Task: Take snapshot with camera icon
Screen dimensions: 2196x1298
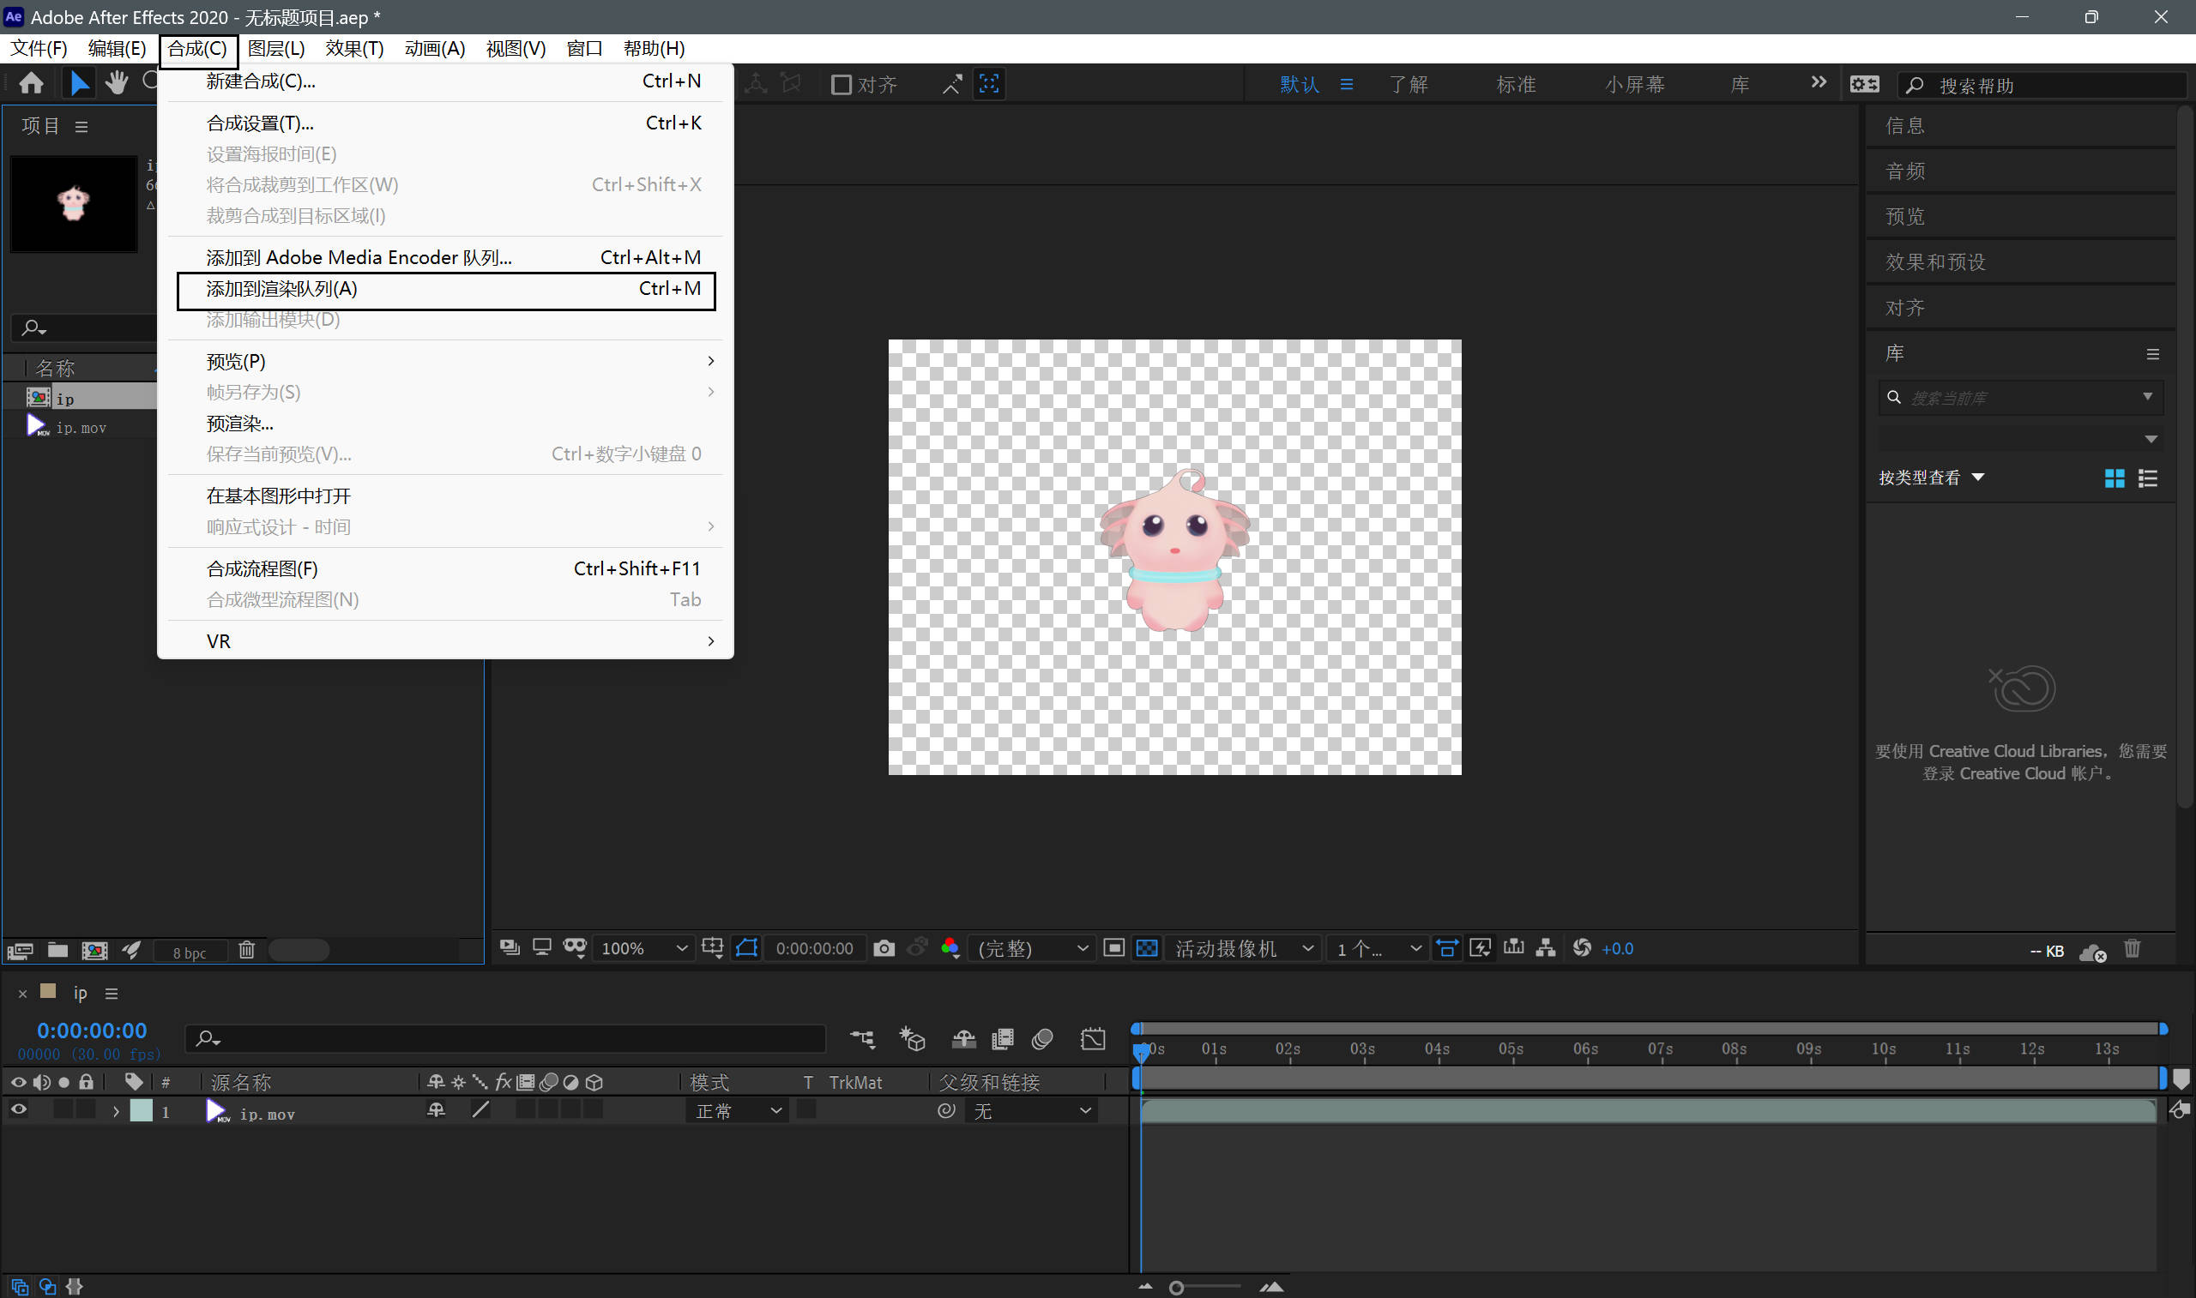Action: tap(884, 948)
